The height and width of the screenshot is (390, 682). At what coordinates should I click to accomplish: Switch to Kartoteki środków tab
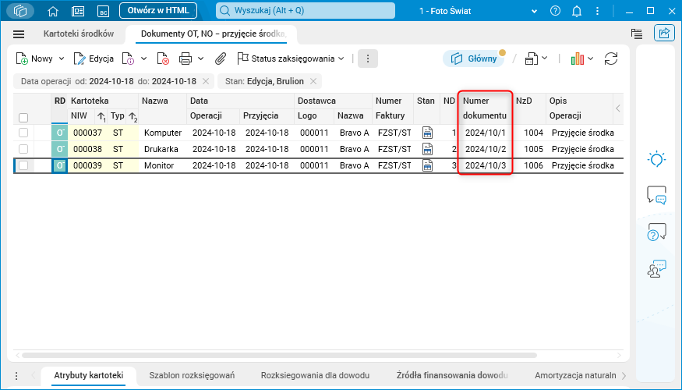click(x=79, y=34)
